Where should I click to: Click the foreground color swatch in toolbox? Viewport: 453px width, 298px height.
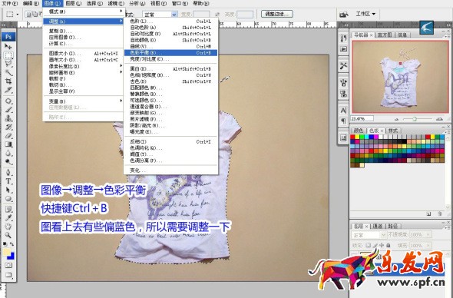point(7,253)
